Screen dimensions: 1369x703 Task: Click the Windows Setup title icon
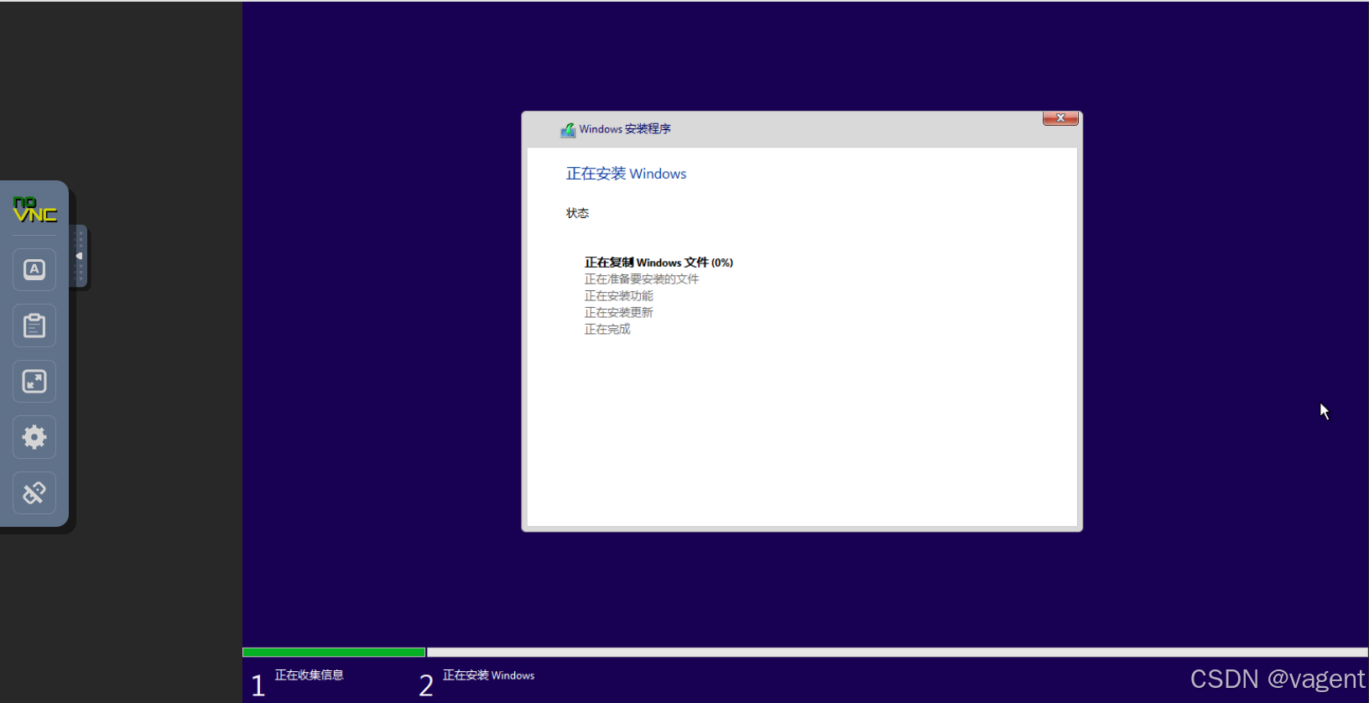[568, 129]
